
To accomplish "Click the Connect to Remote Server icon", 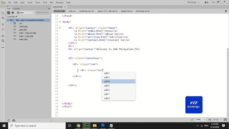I will (9, 13).
